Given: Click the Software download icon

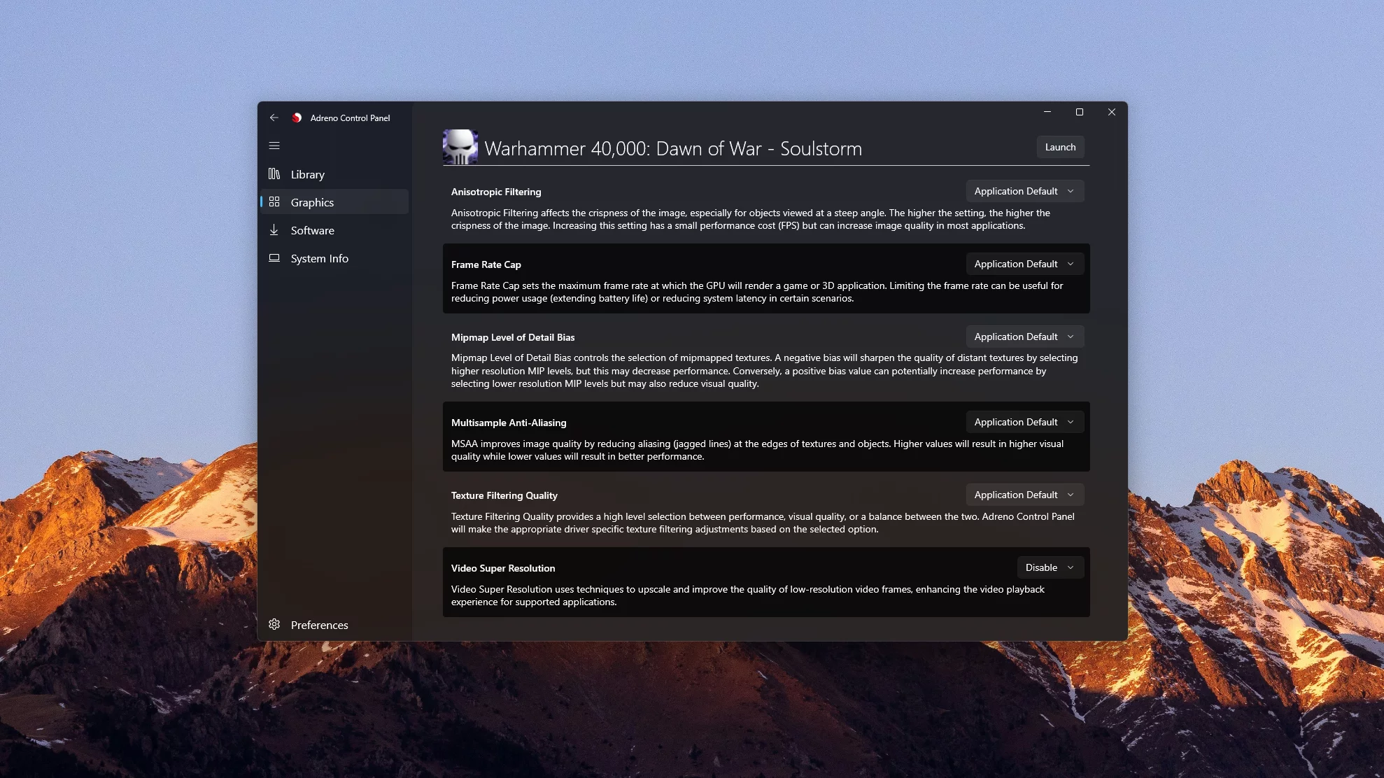Looking at the screenshot, I should pyautogui.click(x=274, y=229).
